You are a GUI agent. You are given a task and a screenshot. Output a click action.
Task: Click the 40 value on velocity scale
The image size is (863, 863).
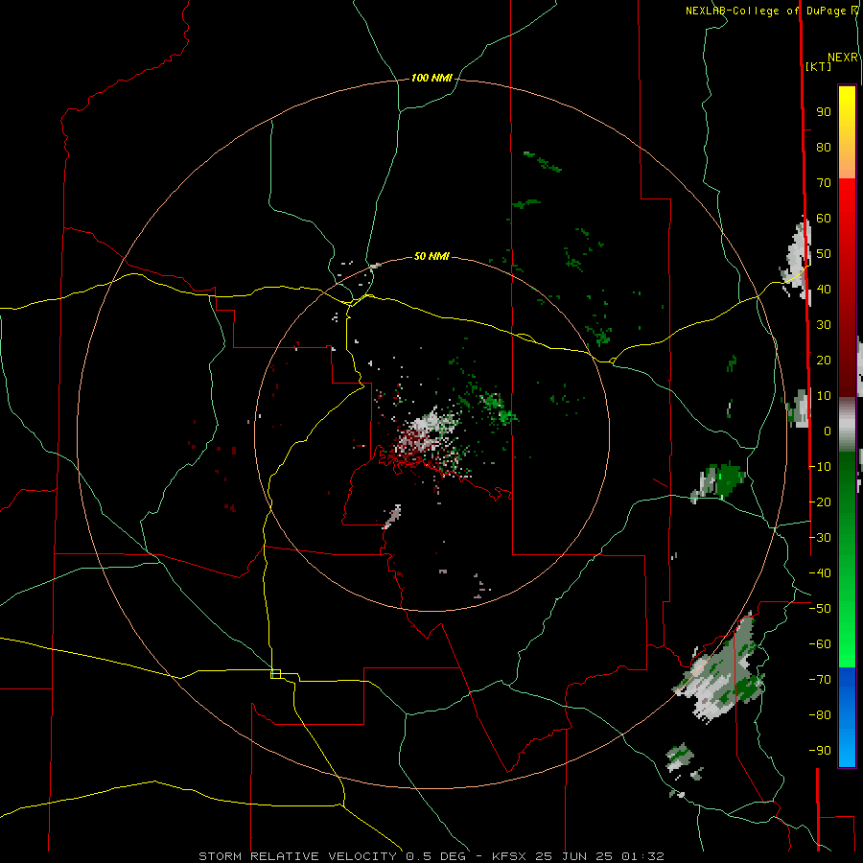pyautogui.click(x=824, y=289)
